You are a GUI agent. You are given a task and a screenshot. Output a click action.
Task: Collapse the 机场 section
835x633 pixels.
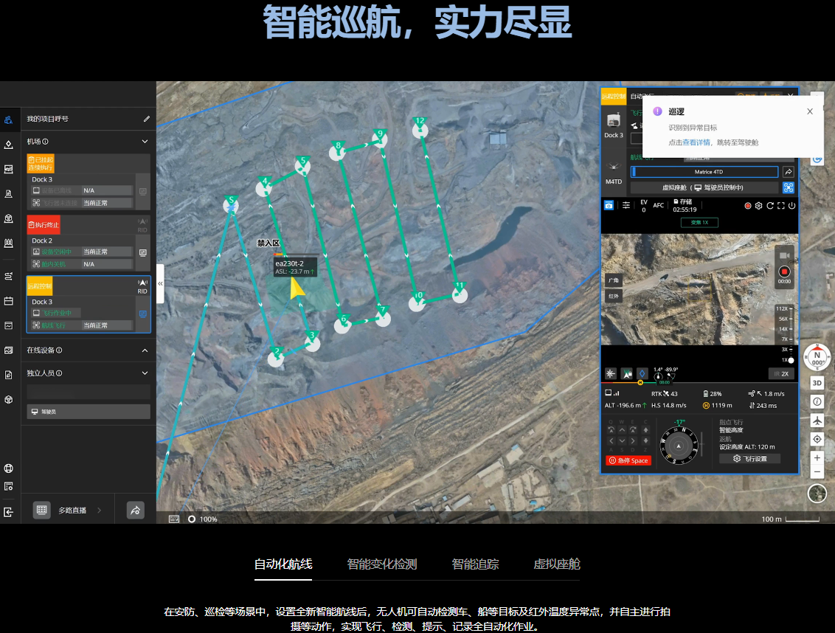click(x=145, y=142)
